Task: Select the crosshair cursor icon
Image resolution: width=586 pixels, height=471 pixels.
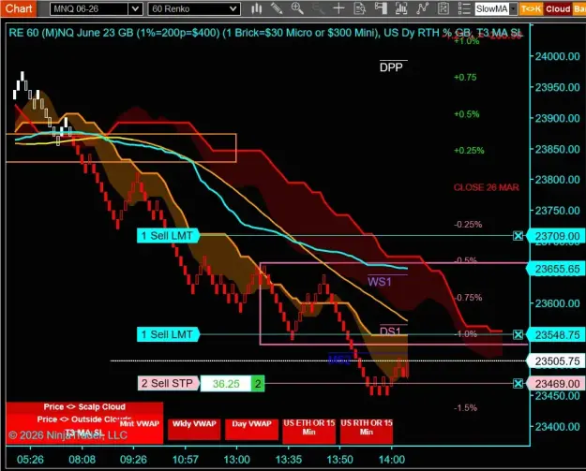Action: pyautogui.click(x=338, y=8)
